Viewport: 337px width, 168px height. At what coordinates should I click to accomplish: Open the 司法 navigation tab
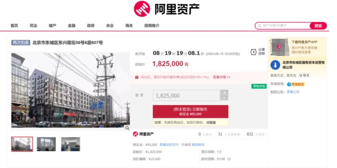33,25
